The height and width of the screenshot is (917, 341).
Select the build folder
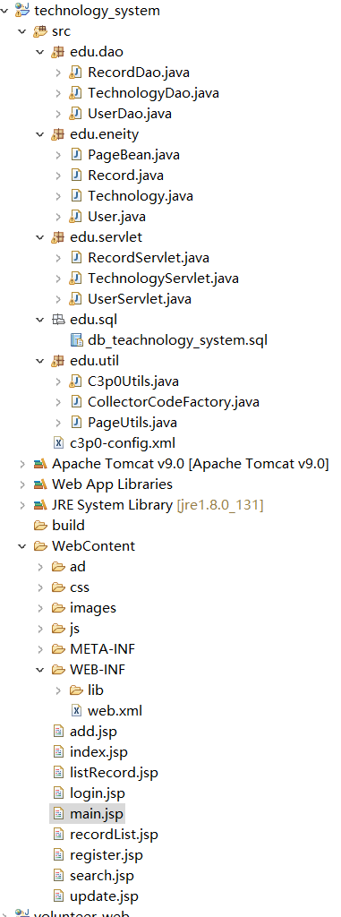pos(68,525)
